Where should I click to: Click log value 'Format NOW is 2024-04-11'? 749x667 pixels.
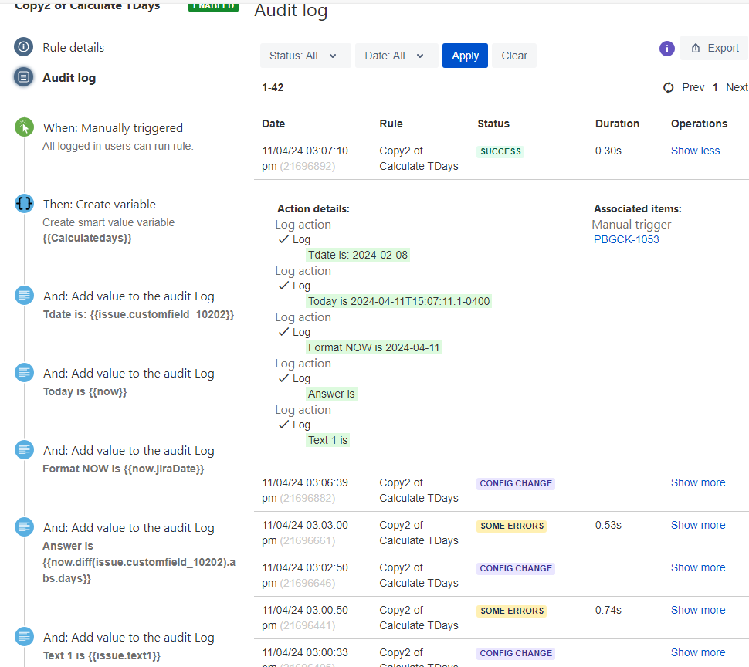pyautogui.click(x=374, y=347)
